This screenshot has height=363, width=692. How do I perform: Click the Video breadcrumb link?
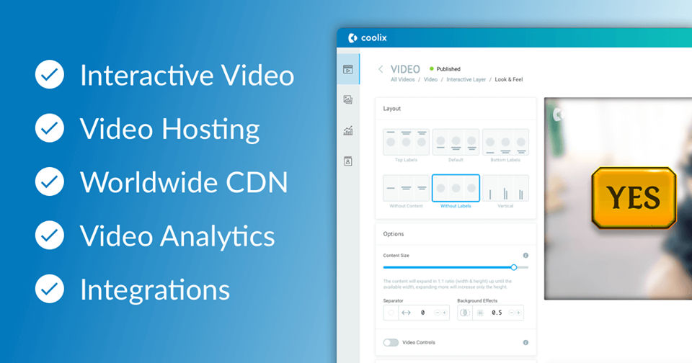(430, 80)
